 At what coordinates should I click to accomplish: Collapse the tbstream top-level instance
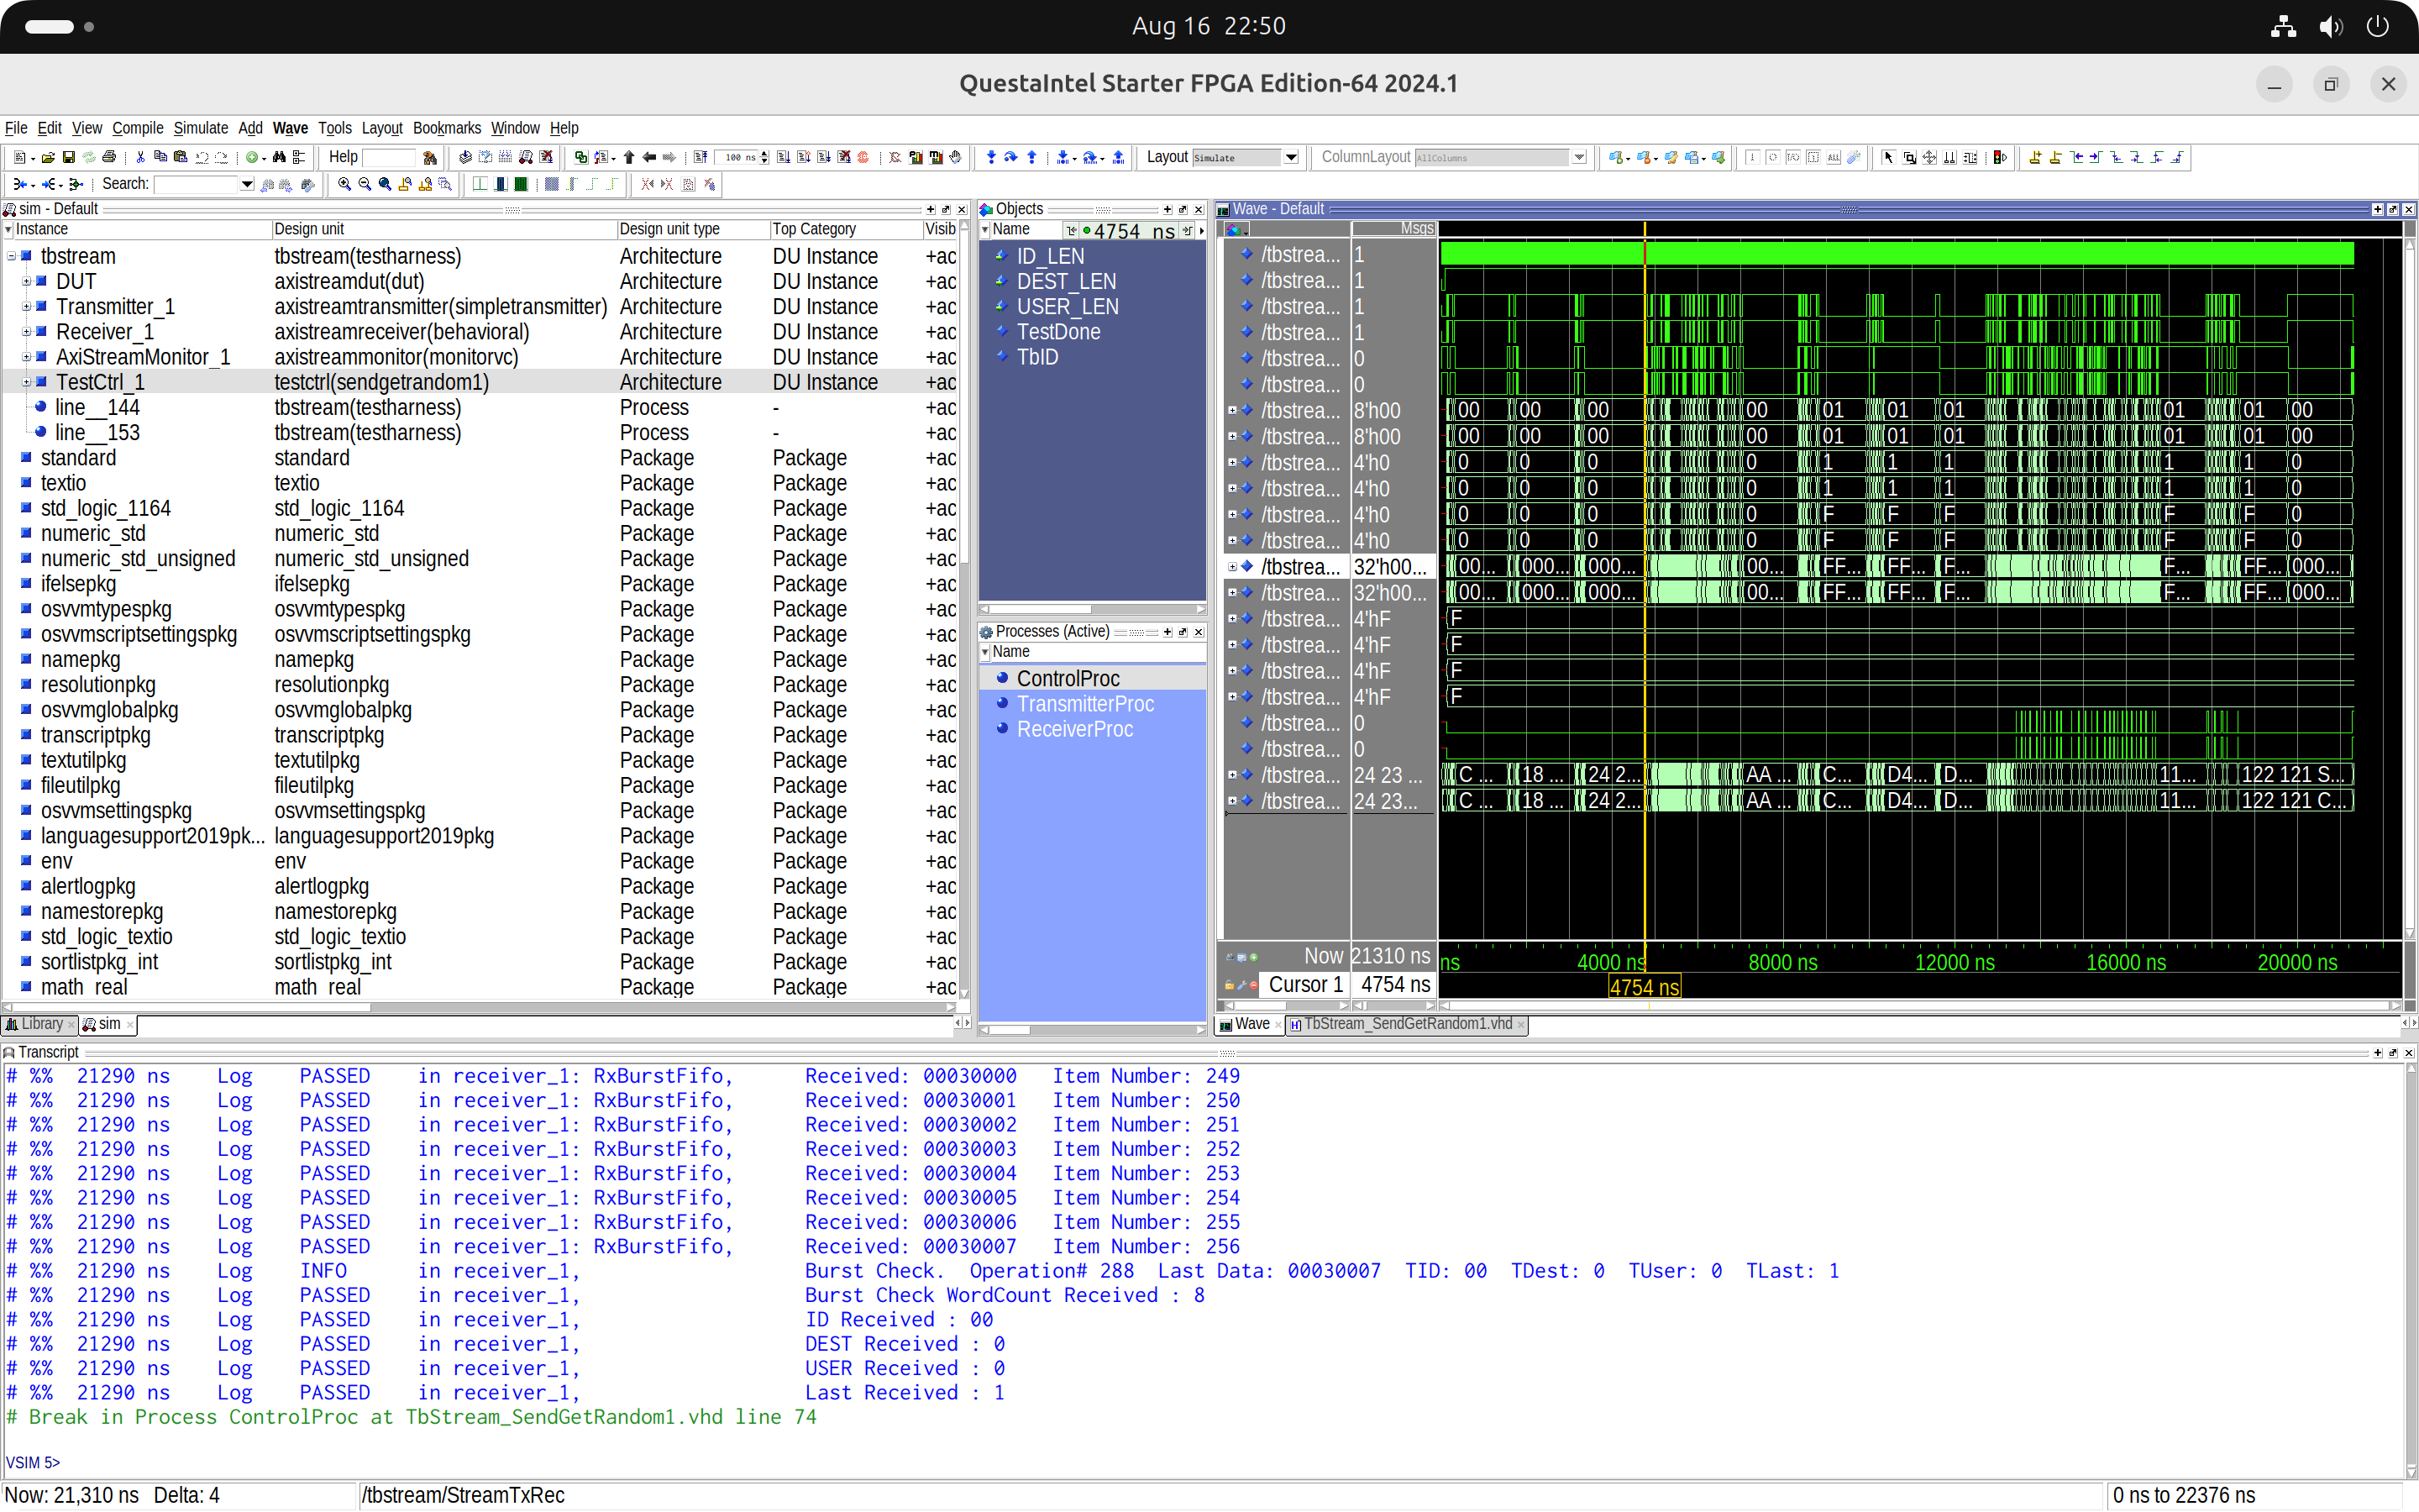11,257
